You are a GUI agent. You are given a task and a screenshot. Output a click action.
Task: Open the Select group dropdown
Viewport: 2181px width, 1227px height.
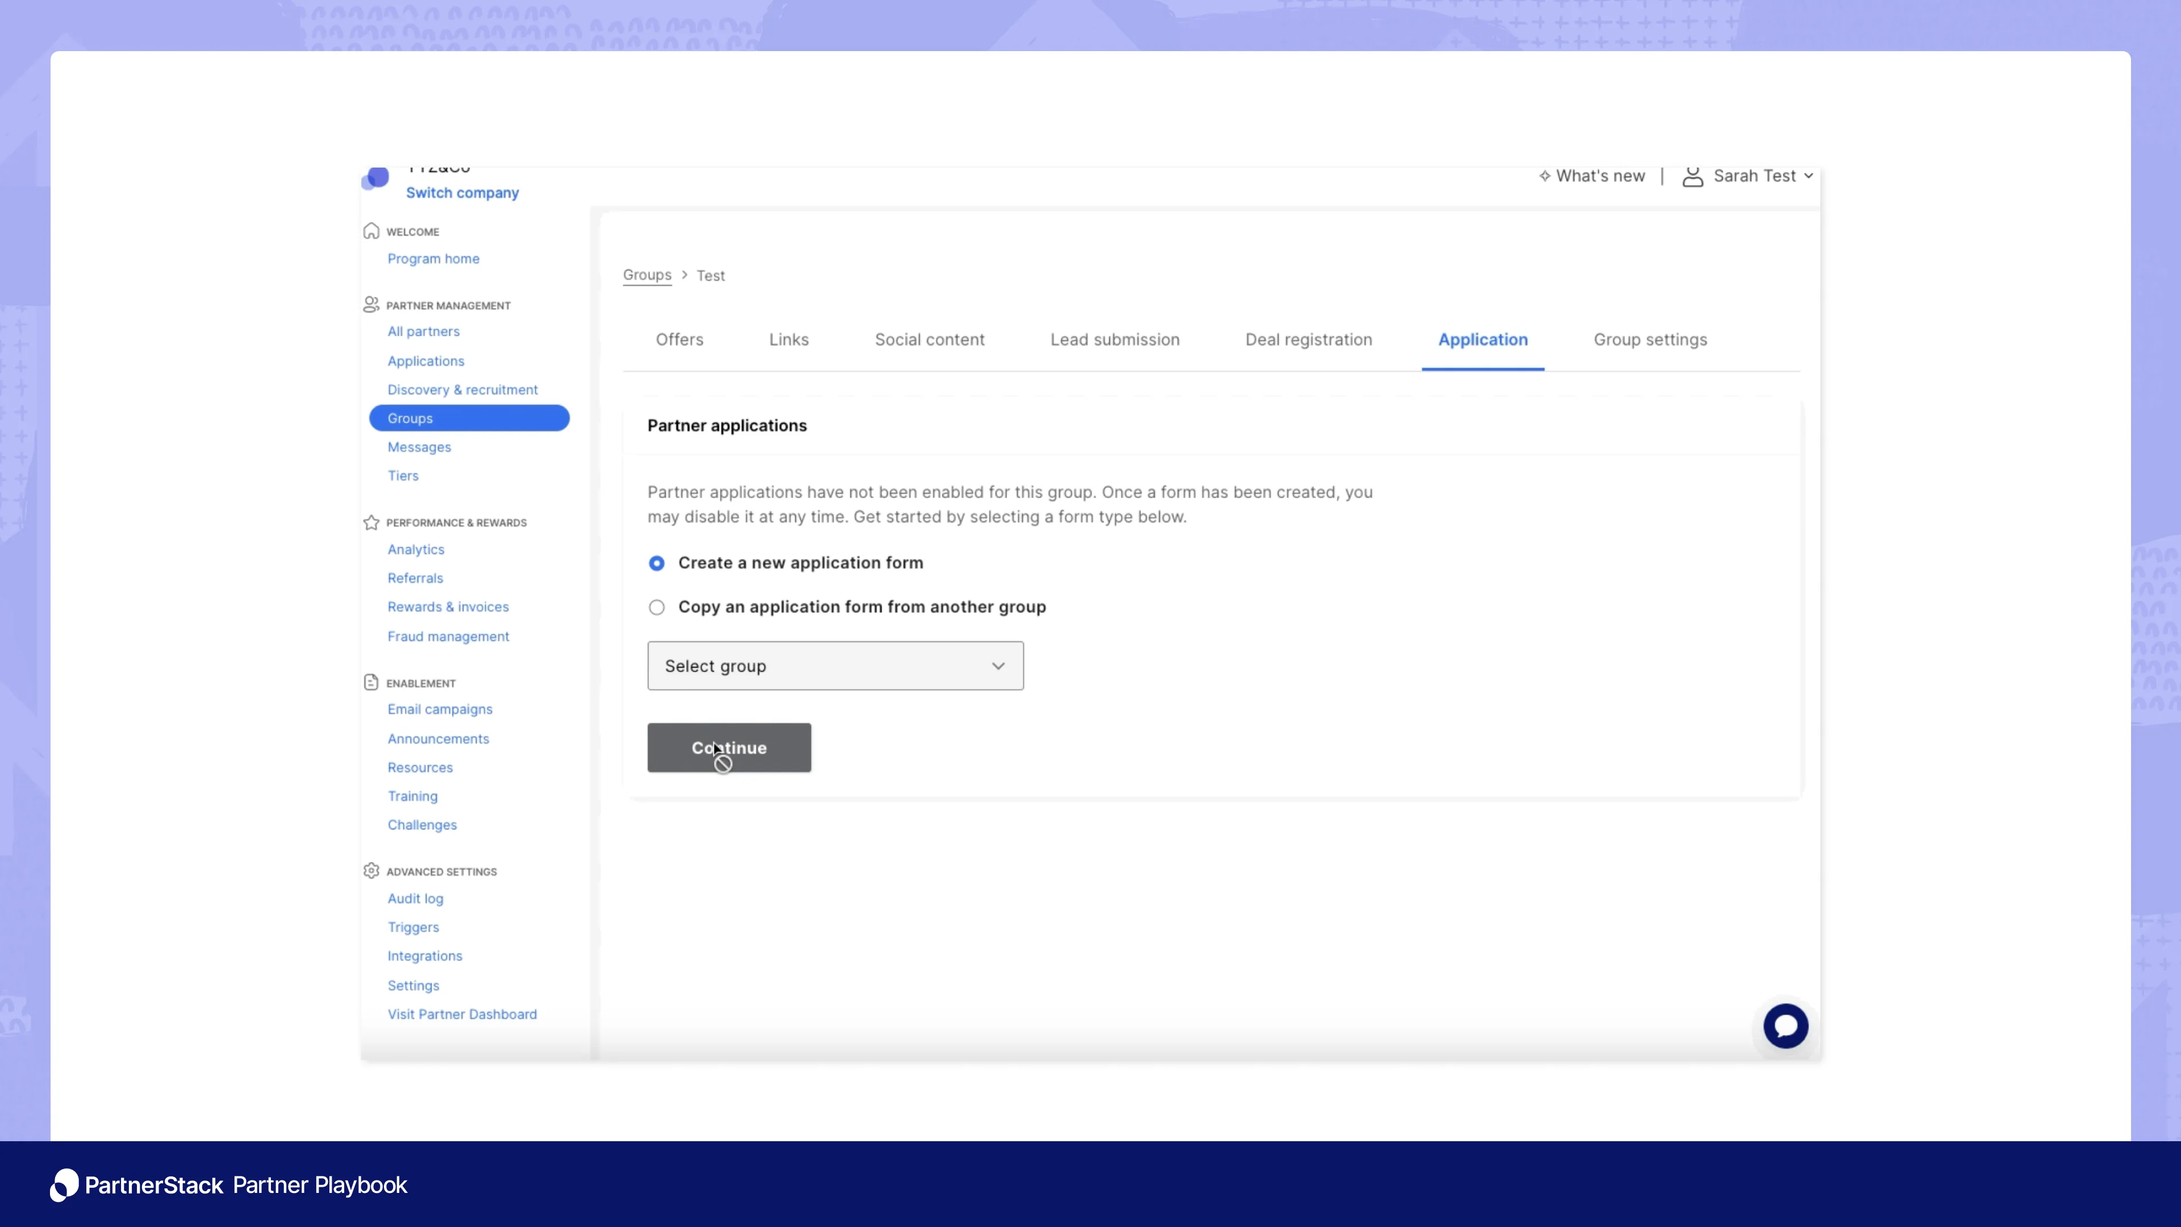[x=834, y=666]
